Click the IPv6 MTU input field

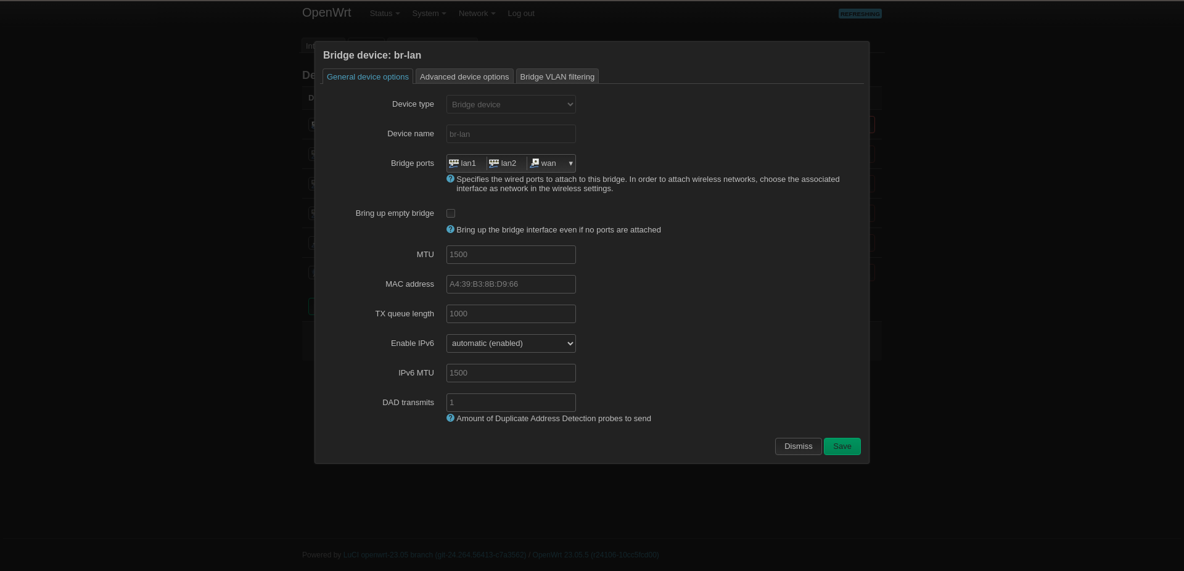[511, 373]
